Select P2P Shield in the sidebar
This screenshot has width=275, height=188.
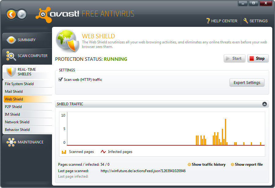pos(28,107)
